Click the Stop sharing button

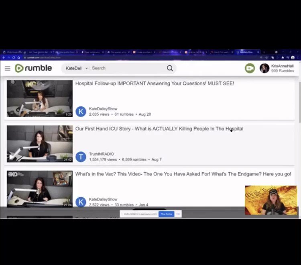[167, 214]
